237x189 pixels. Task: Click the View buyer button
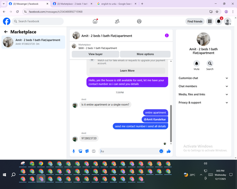(95, 54)
